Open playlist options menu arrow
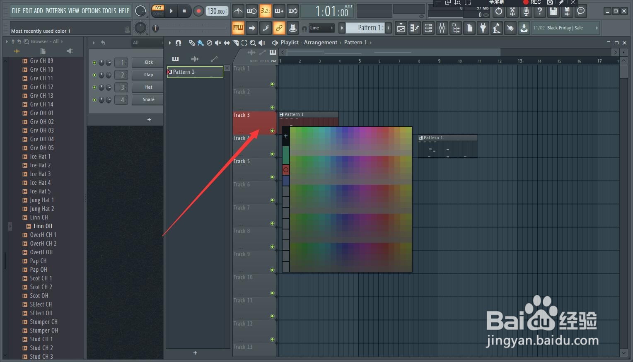Image resolution: width=633 pixels, height=362 pixels. pos(169,43)
